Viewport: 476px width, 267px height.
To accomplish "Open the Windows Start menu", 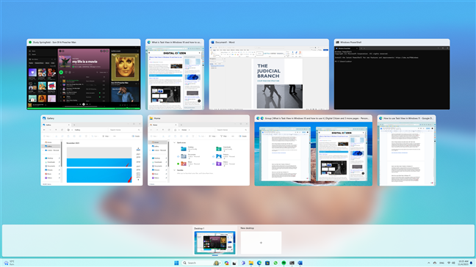I will (176, 263).
